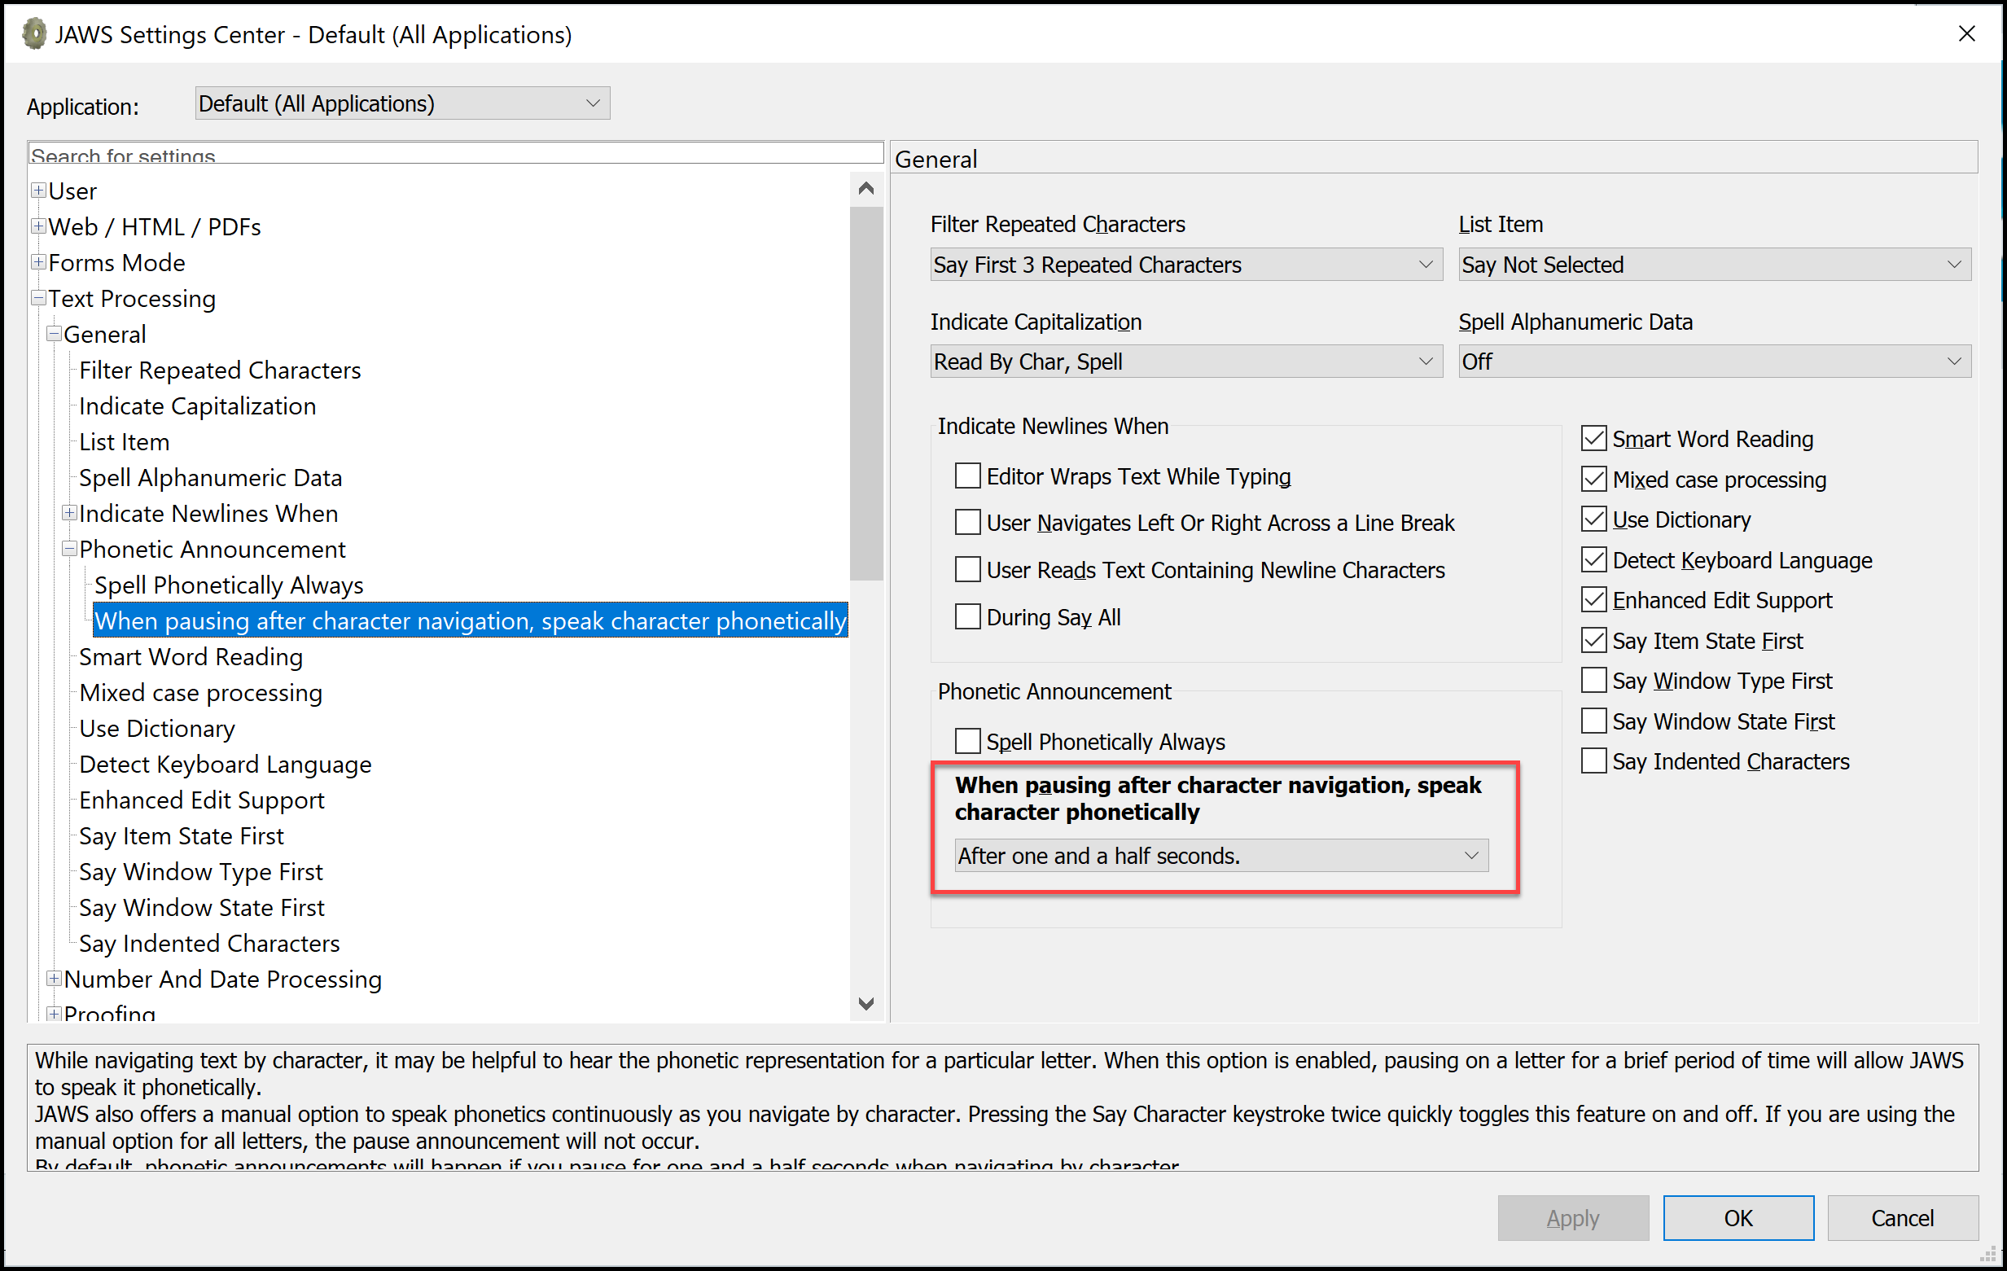Uncheck the Enhanced Edit Support checkbox
This screenshot has height=1271, width=2007.
1593,600
